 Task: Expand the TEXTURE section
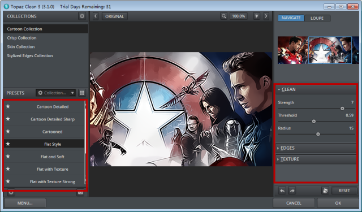click(316, 159)
